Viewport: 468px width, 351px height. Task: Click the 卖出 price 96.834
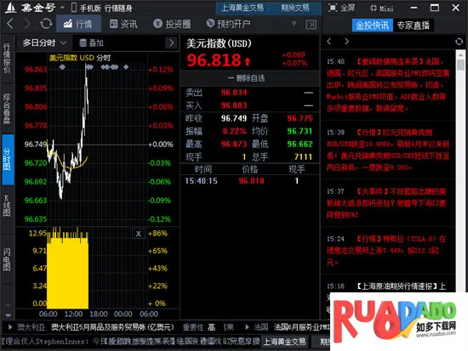(x=234, y=93)
